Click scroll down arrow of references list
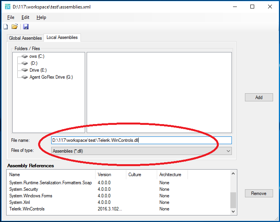280x222 pixels. point(233,212)
